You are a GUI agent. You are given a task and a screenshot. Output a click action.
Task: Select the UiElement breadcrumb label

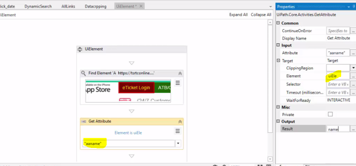click(8, 15)
